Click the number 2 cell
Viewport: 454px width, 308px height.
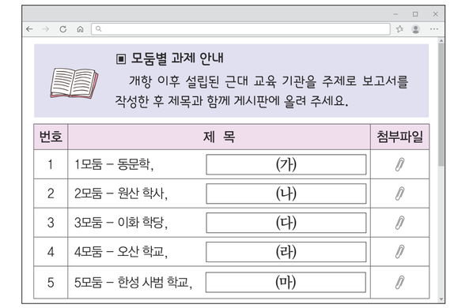51,193
